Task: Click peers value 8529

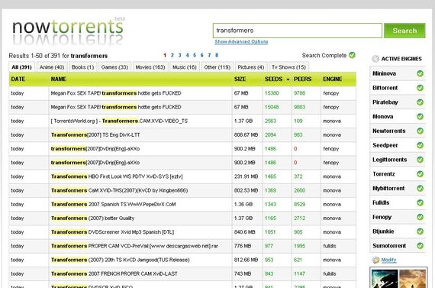Action: (x=299, y=205)
